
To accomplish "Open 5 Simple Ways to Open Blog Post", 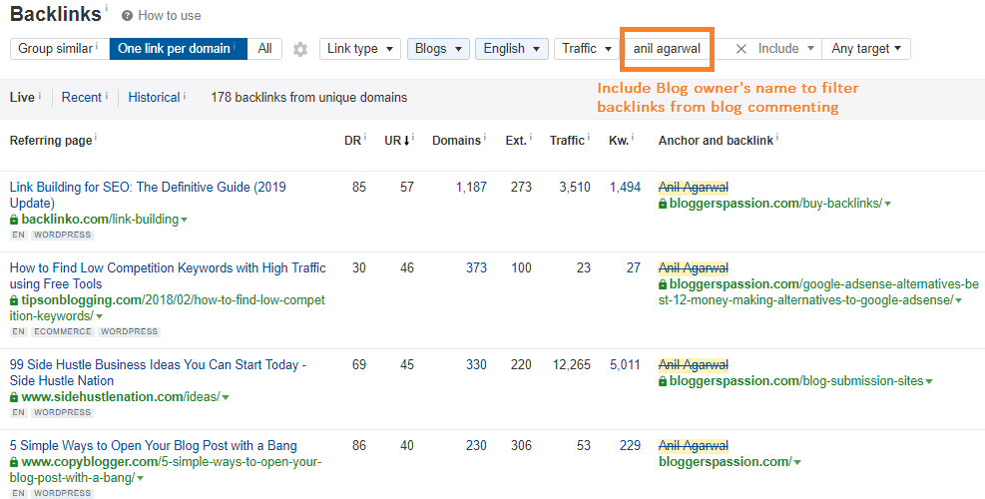I will [x=154, y=445].
